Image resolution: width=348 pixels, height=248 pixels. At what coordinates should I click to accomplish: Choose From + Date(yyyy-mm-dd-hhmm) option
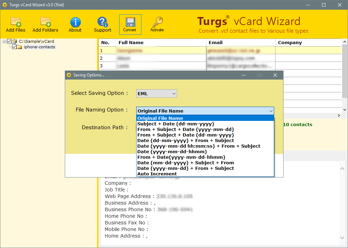click(x=205, y=157)
